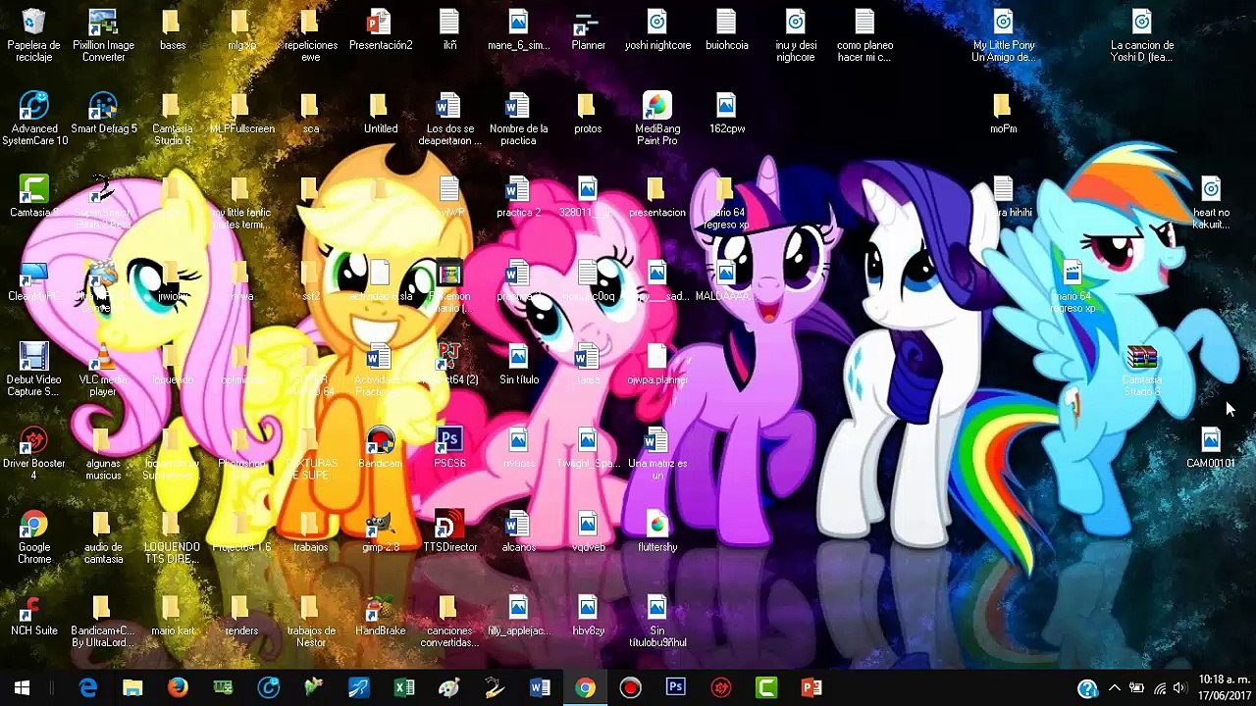The width and height of the screenshot is (1256, 706).
Task: Open the NCH Suite shortcut
Action: (34, 616)
